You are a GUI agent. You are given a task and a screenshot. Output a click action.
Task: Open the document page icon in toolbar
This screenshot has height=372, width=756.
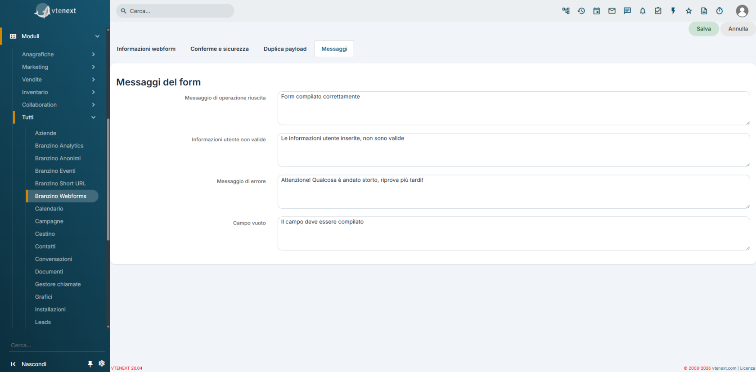point(704,11)
